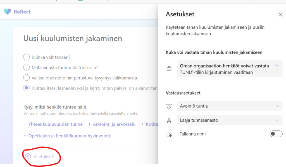Image resolution: width=286 pixels, height=167 pixels.
Task: Select the custom 'Kuittaa itsesi läsnäolevaksi' radio button
Action: [27, 88]
